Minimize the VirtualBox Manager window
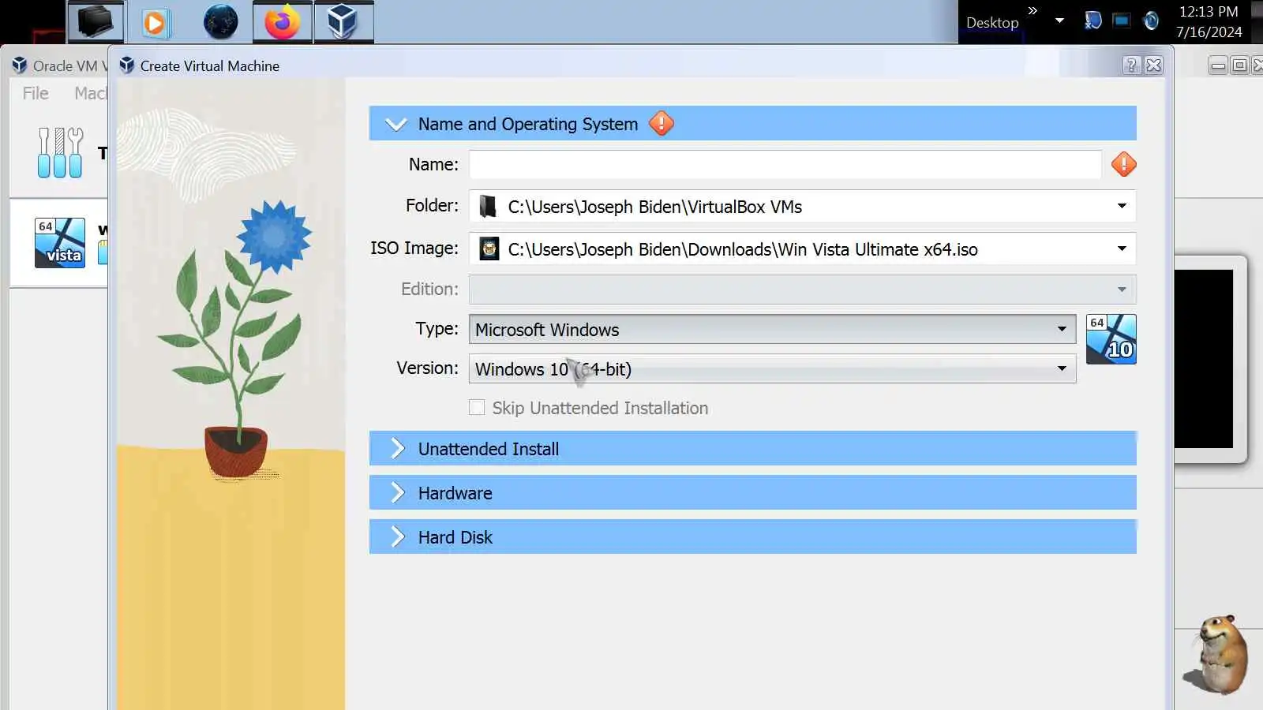The image size is (1263, 710). pos(1218,65)
